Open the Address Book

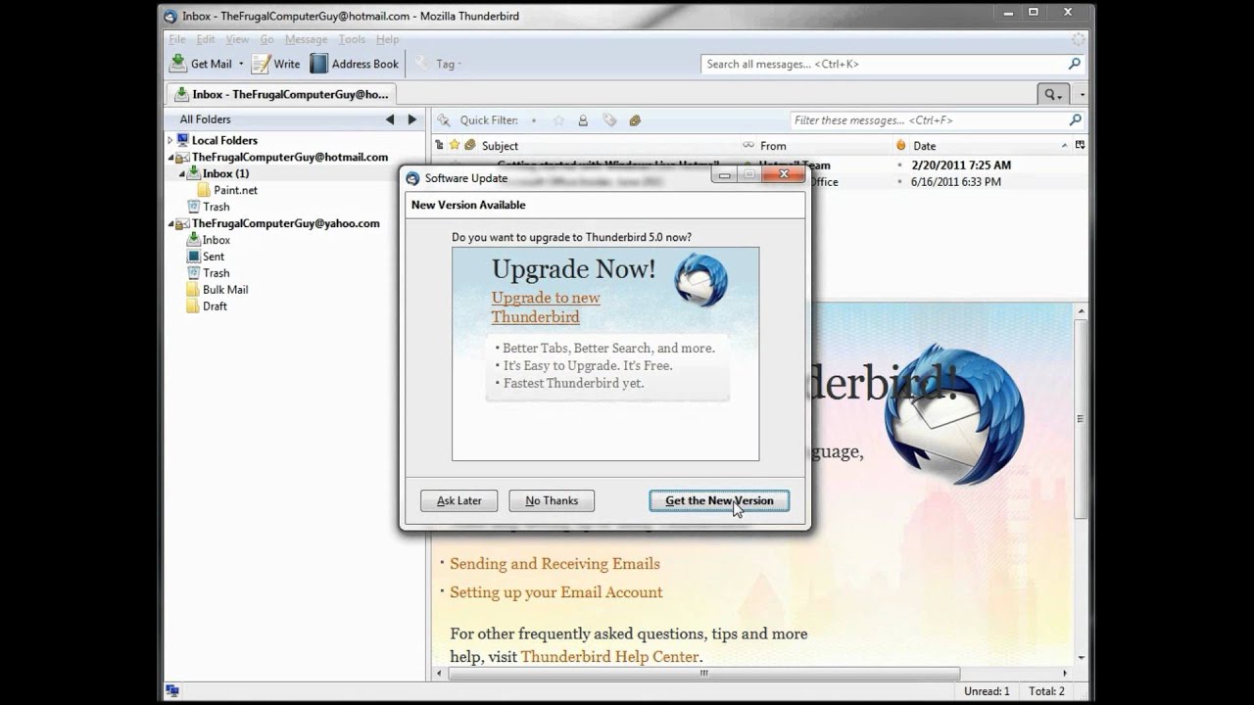click(355, 64)
